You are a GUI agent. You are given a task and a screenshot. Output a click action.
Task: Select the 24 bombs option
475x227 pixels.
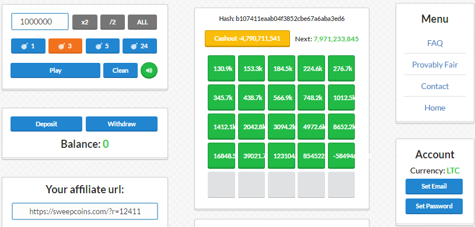click(x=139, y=46)
